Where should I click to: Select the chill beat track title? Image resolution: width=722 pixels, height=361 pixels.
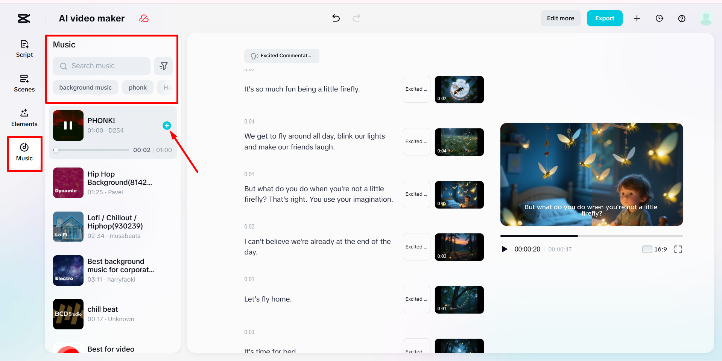(x=103, y=309)
